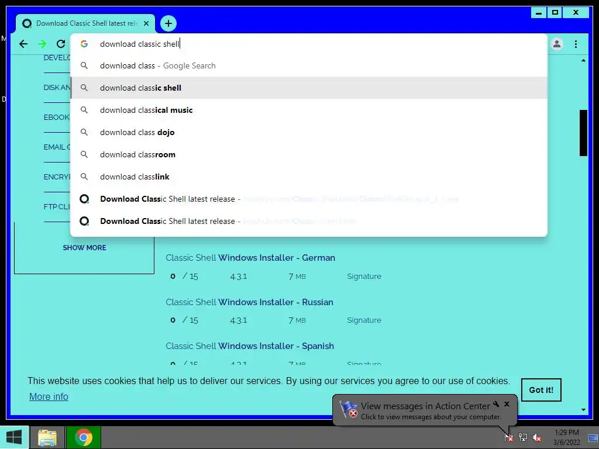
Task: Maximize the Chrome window
Action: [555, 13]
